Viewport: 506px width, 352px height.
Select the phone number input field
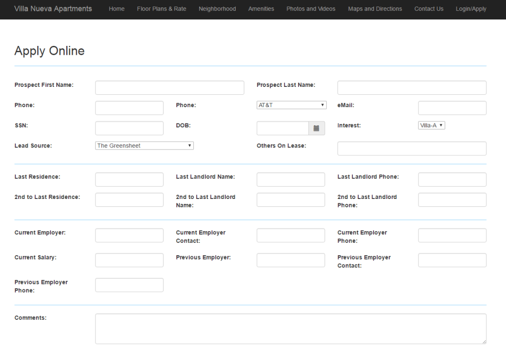tap(129, 108)
